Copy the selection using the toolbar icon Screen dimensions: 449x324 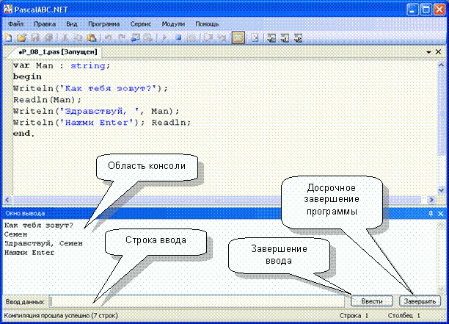[x=78, y=37]
